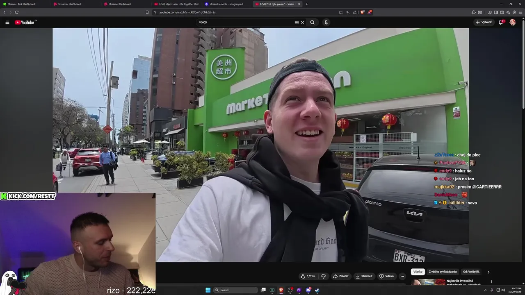Image resolution: width=525 pixels, height=295 pixels.
Task: Open the volume control in system tray
Action: (x=503, y=290)
